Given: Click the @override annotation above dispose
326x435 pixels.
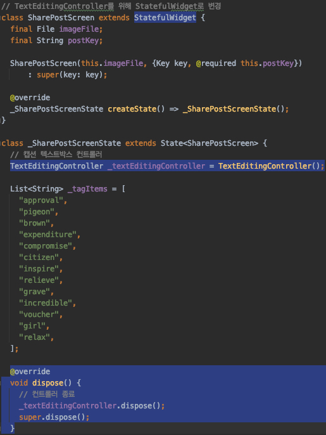Looking at the screenshot, I should coord(30,371).
